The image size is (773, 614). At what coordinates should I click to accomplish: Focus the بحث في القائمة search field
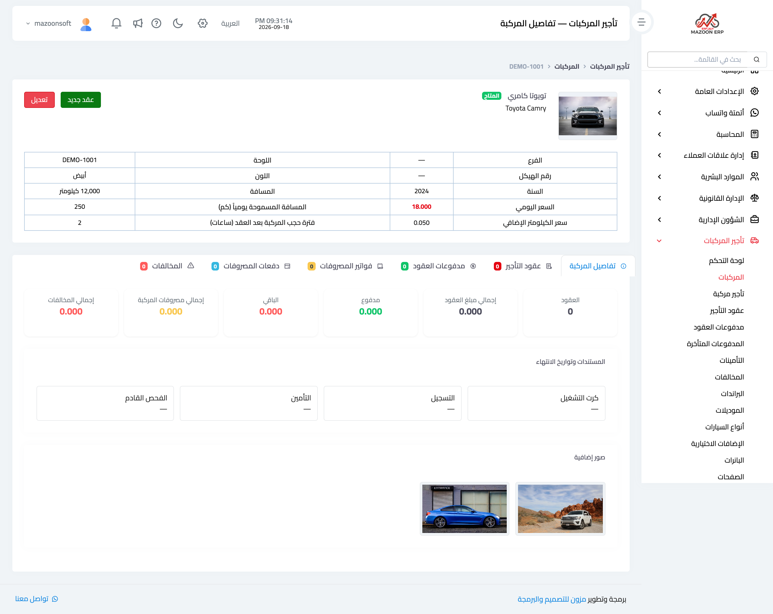(x=698, y=60)
